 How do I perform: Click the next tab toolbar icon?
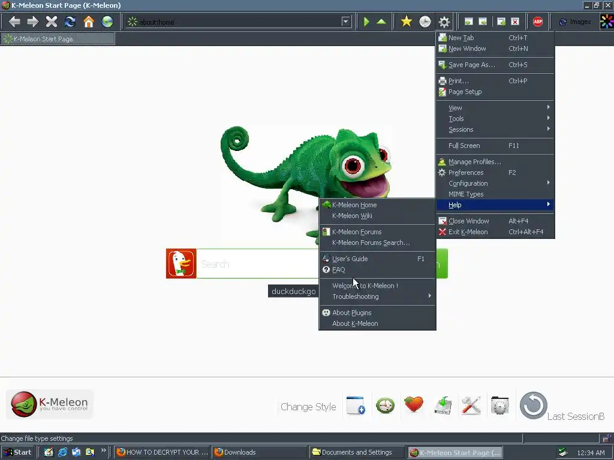click(x=483, y=22)
